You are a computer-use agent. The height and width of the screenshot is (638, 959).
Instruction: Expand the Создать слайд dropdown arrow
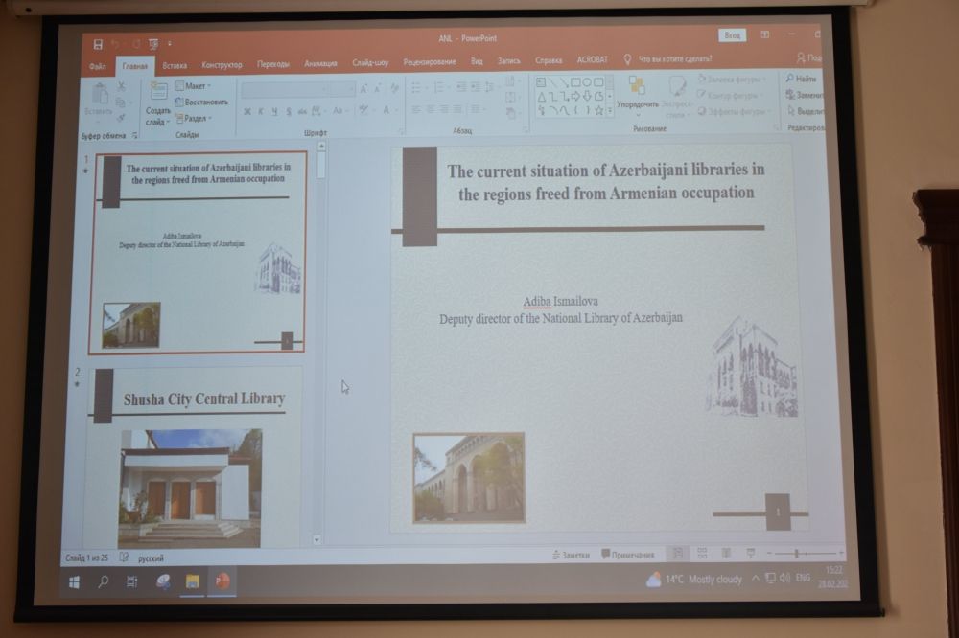(x=168, y=123)
